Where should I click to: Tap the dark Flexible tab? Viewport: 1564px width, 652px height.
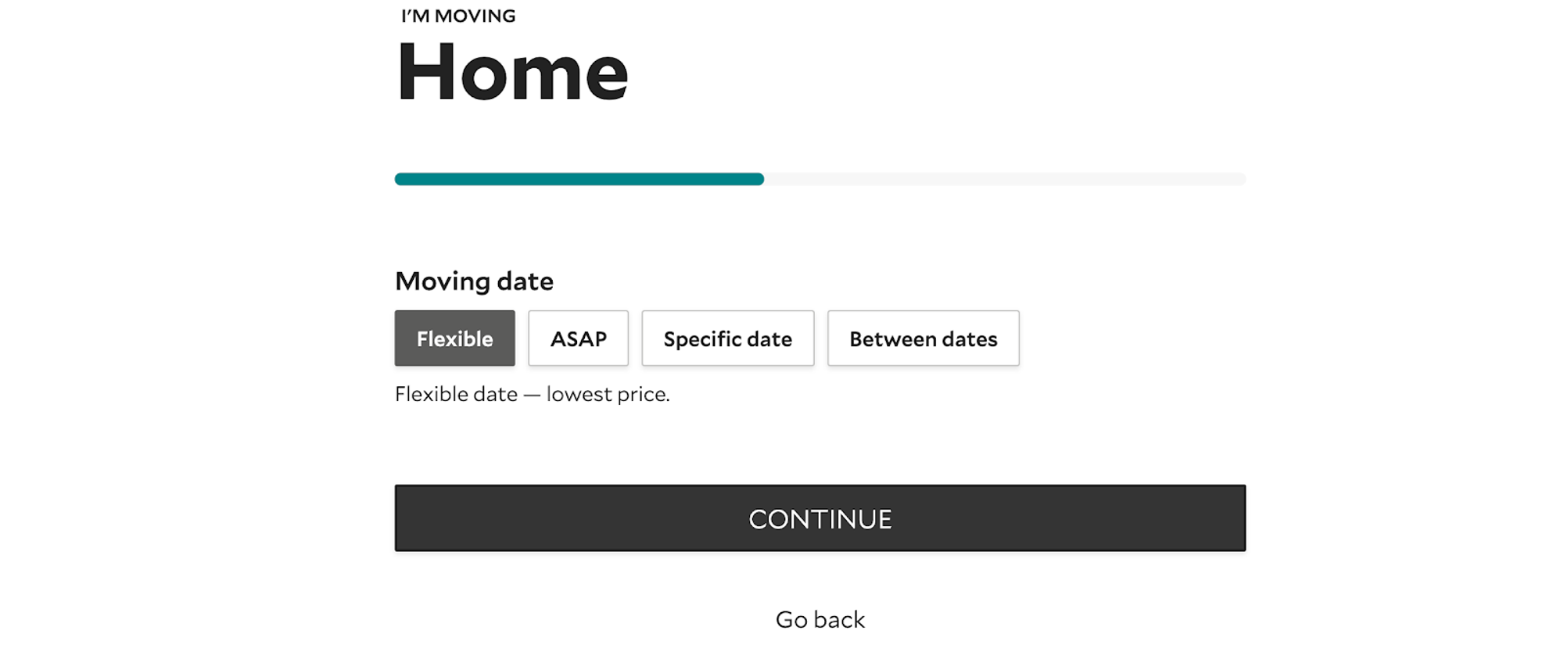454,339
